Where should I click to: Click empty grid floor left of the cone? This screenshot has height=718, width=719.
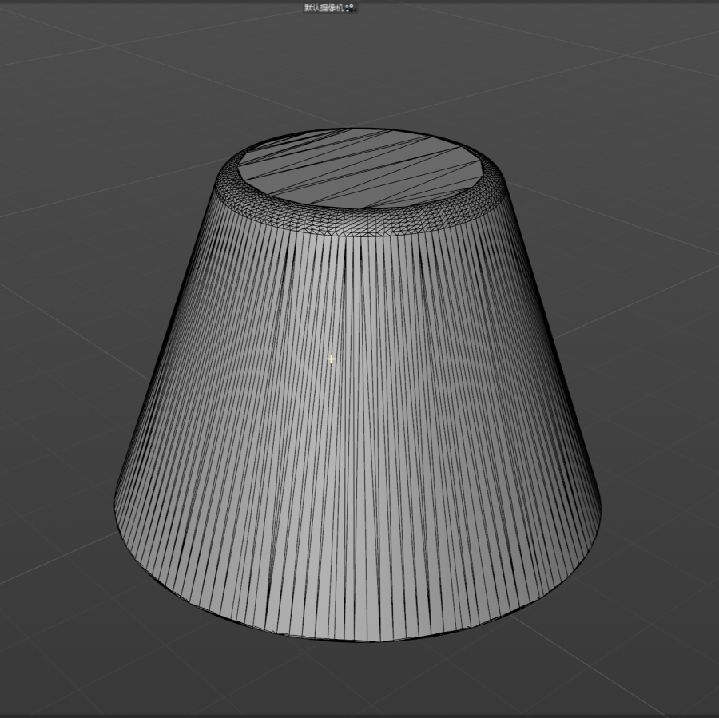(64, 359)
